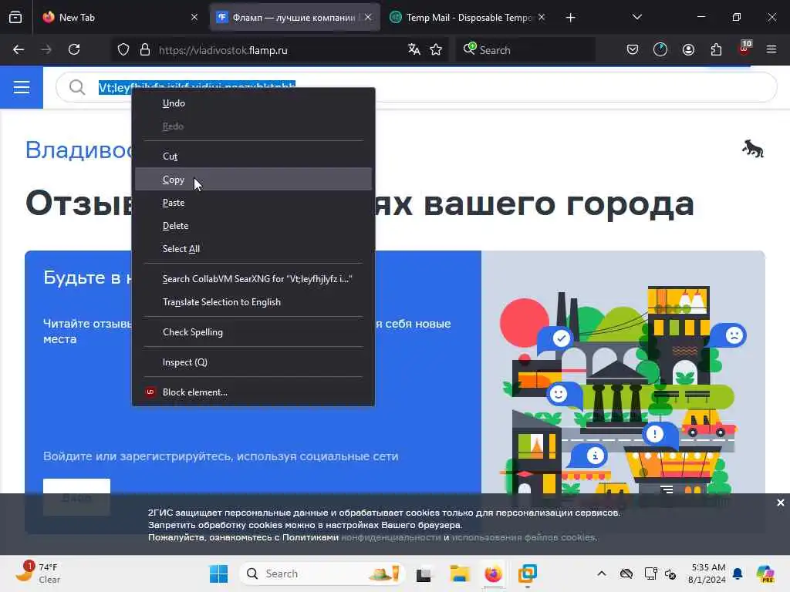Open the tracking protection shield icon
Viewport: 790px width, 592px height.
(123, 50)
